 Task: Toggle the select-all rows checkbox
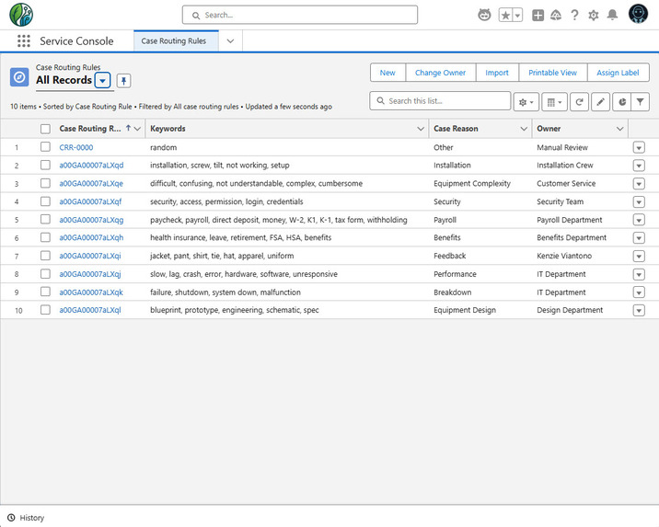[x=45, y=129]
